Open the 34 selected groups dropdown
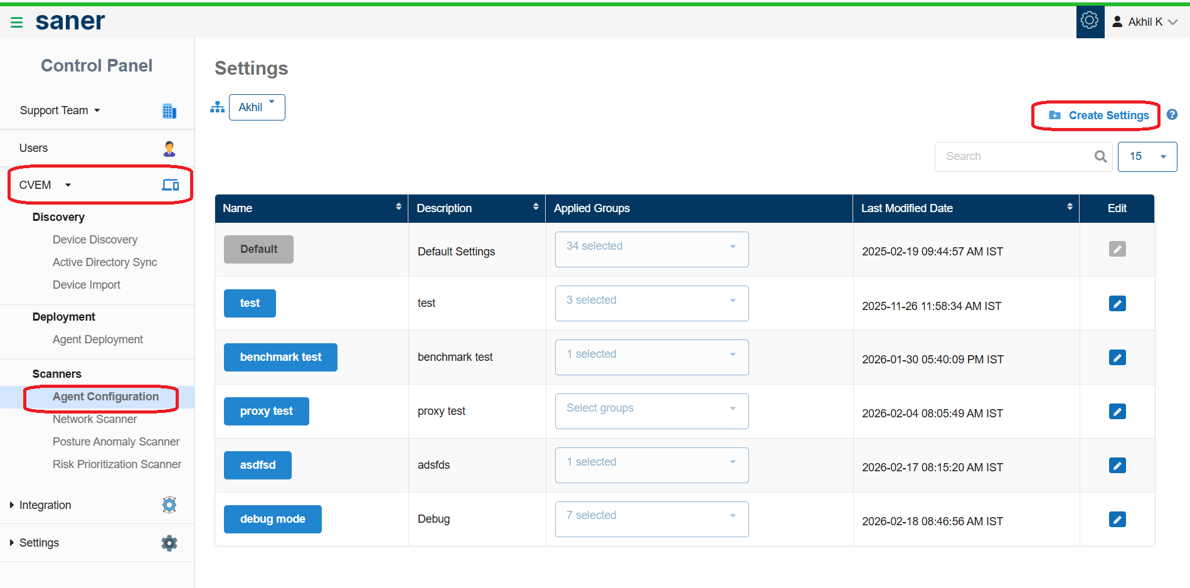Image resolution: width=1190 pixels, height=588 pixels. coord(652,249)
